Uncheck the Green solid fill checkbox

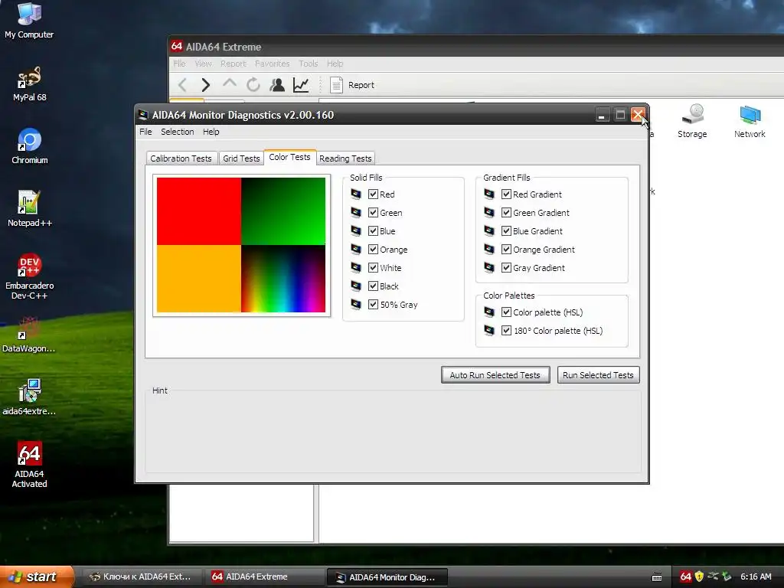click(x=373, y=213)
